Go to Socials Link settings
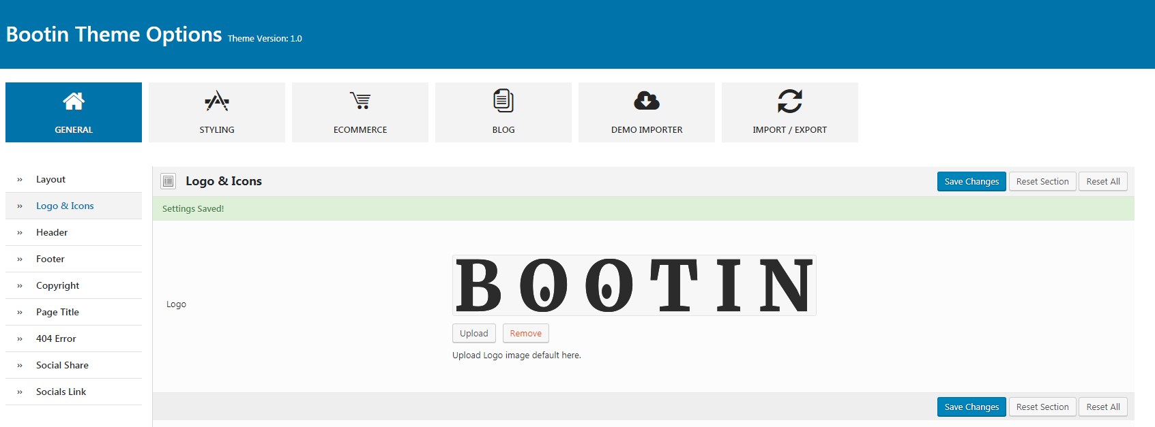 (61, 392)
